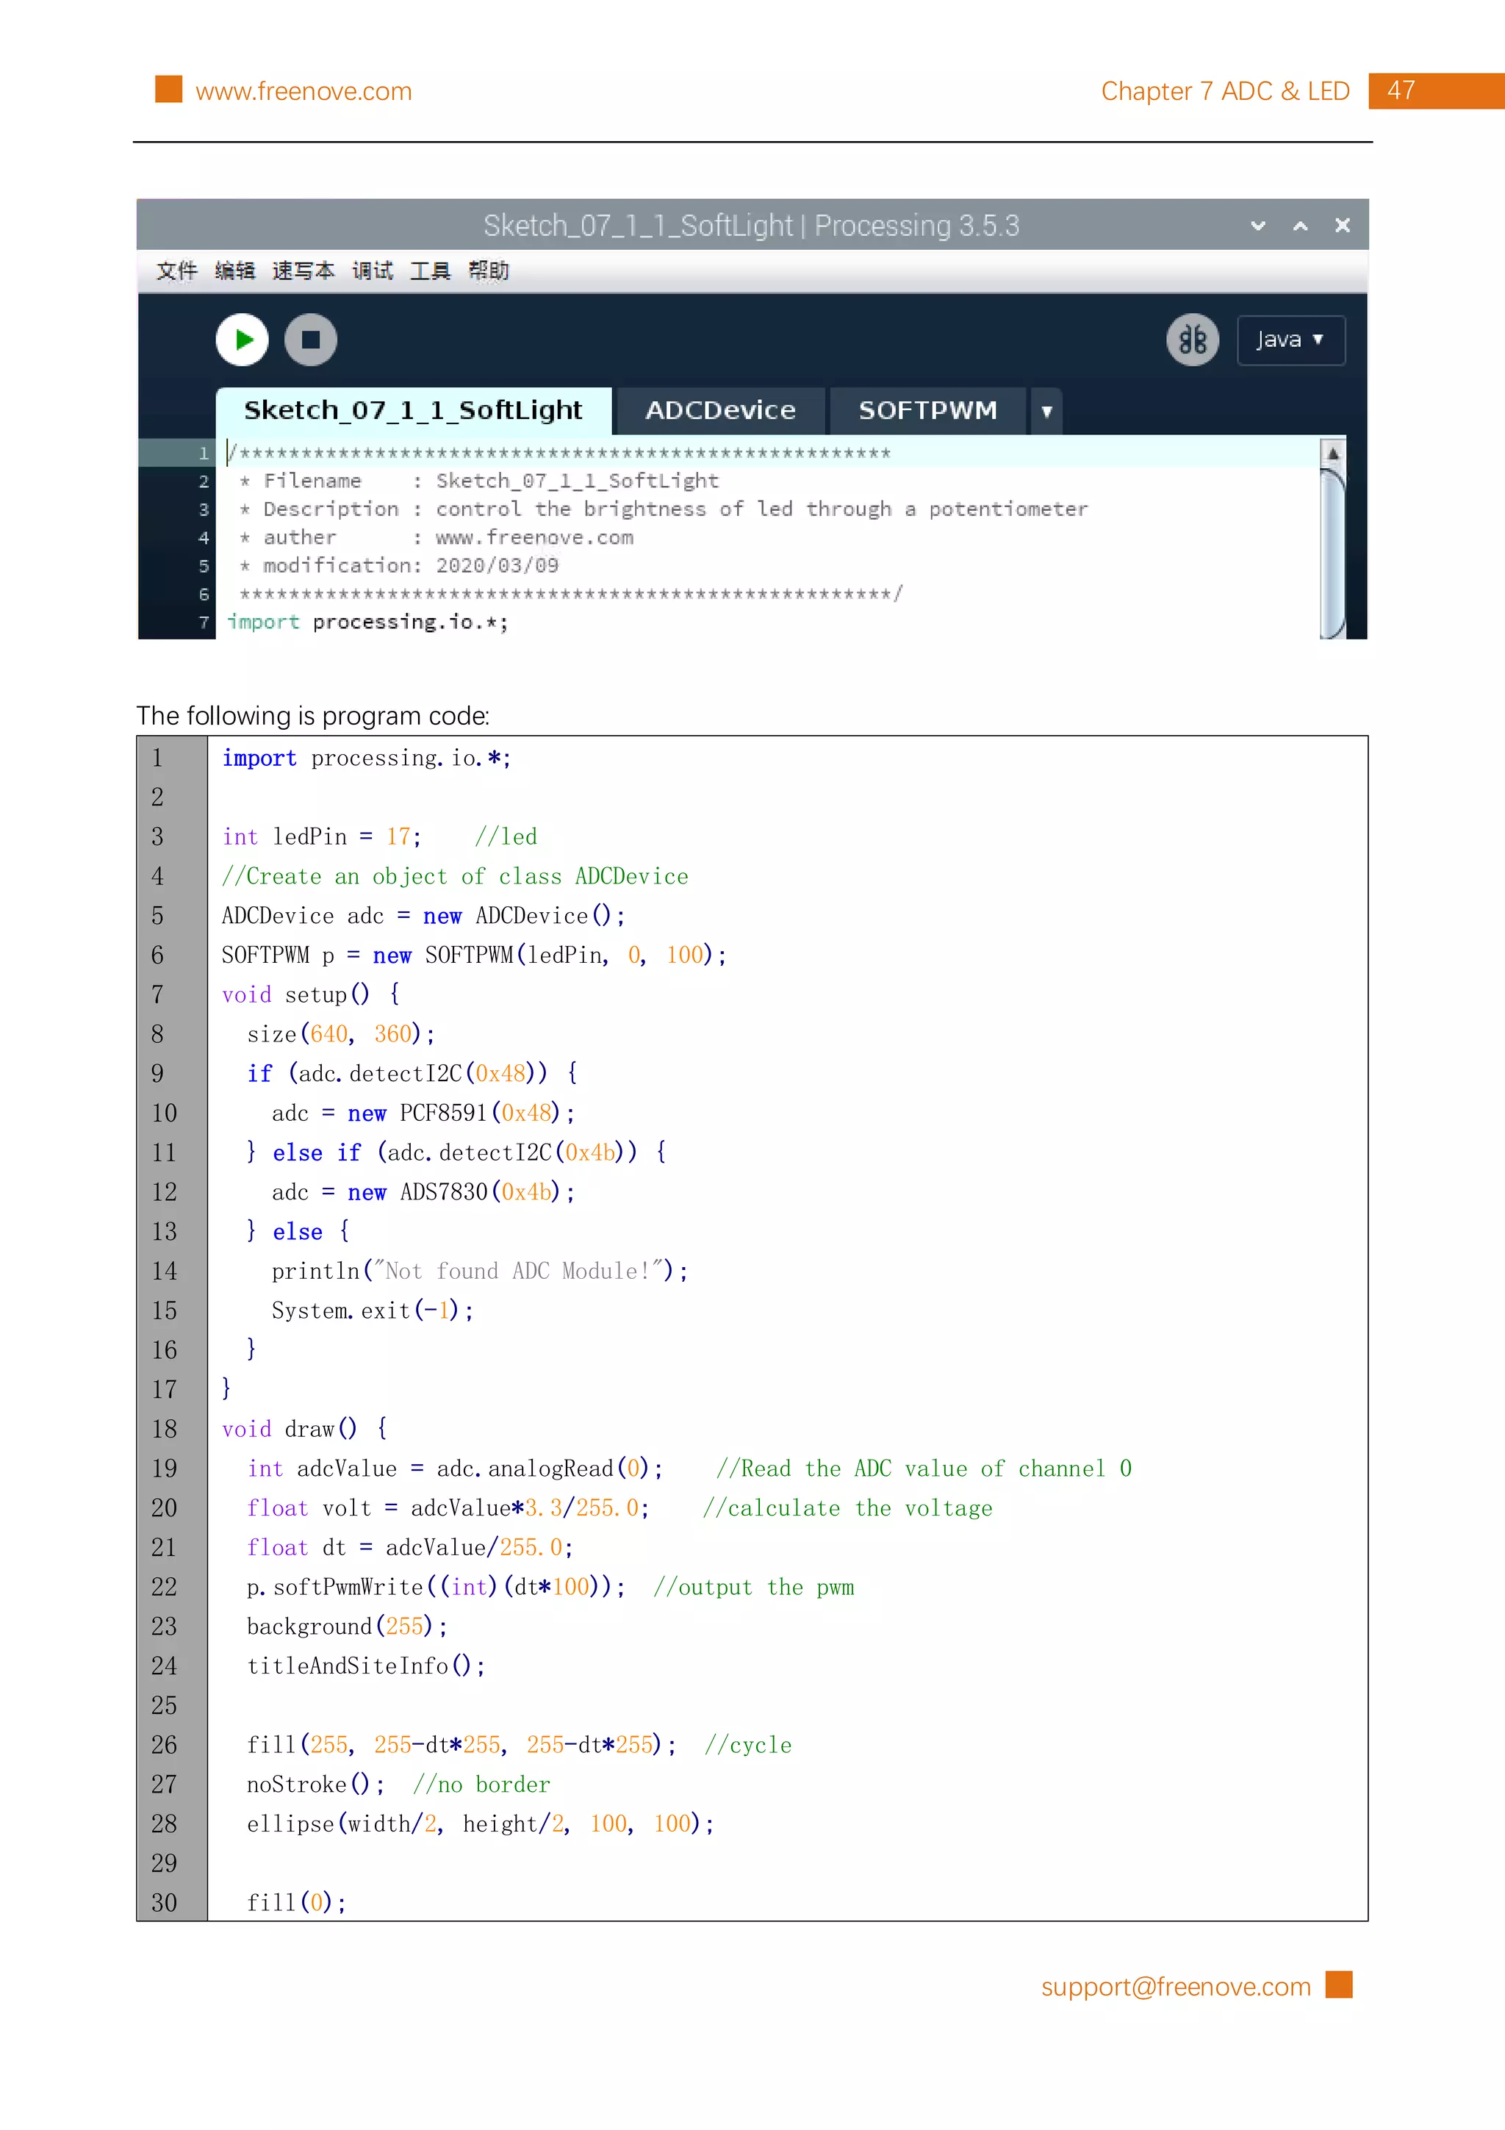Open the www.freenove.com header link
This screenshot has height=2130, width=1505.
tap(303, 91)
